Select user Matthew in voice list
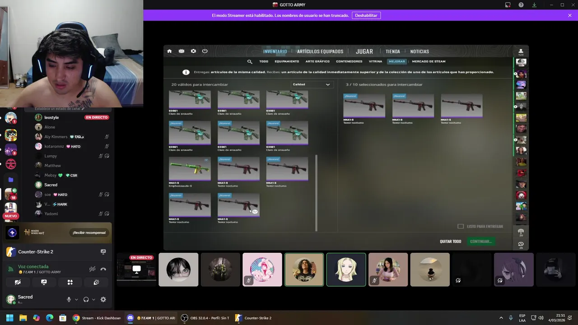 point(52,166)
